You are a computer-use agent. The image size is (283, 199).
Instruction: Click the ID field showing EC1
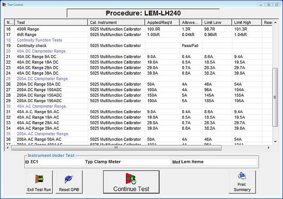(x=57, y=162)
